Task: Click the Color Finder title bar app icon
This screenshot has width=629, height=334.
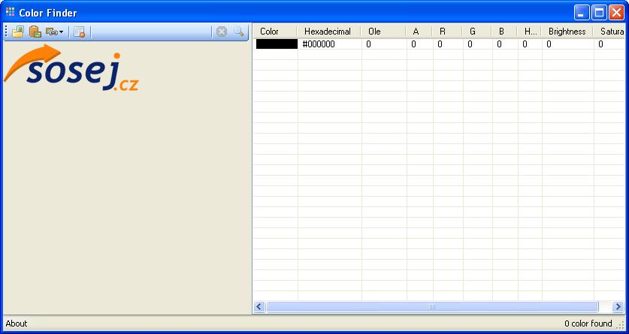Action: 10,13
